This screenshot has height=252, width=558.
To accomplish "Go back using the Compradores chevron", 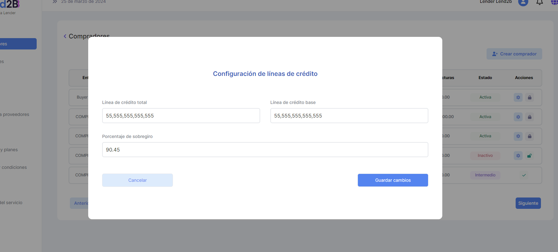I will point(65,36).
